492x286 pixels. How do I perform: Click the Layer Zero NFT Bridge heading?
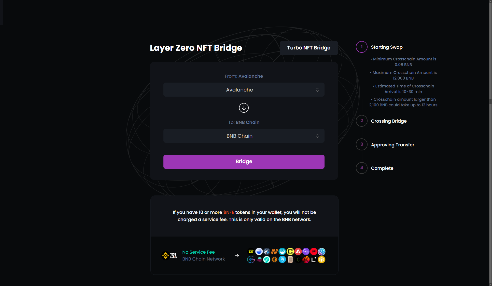tap(196, 48)
